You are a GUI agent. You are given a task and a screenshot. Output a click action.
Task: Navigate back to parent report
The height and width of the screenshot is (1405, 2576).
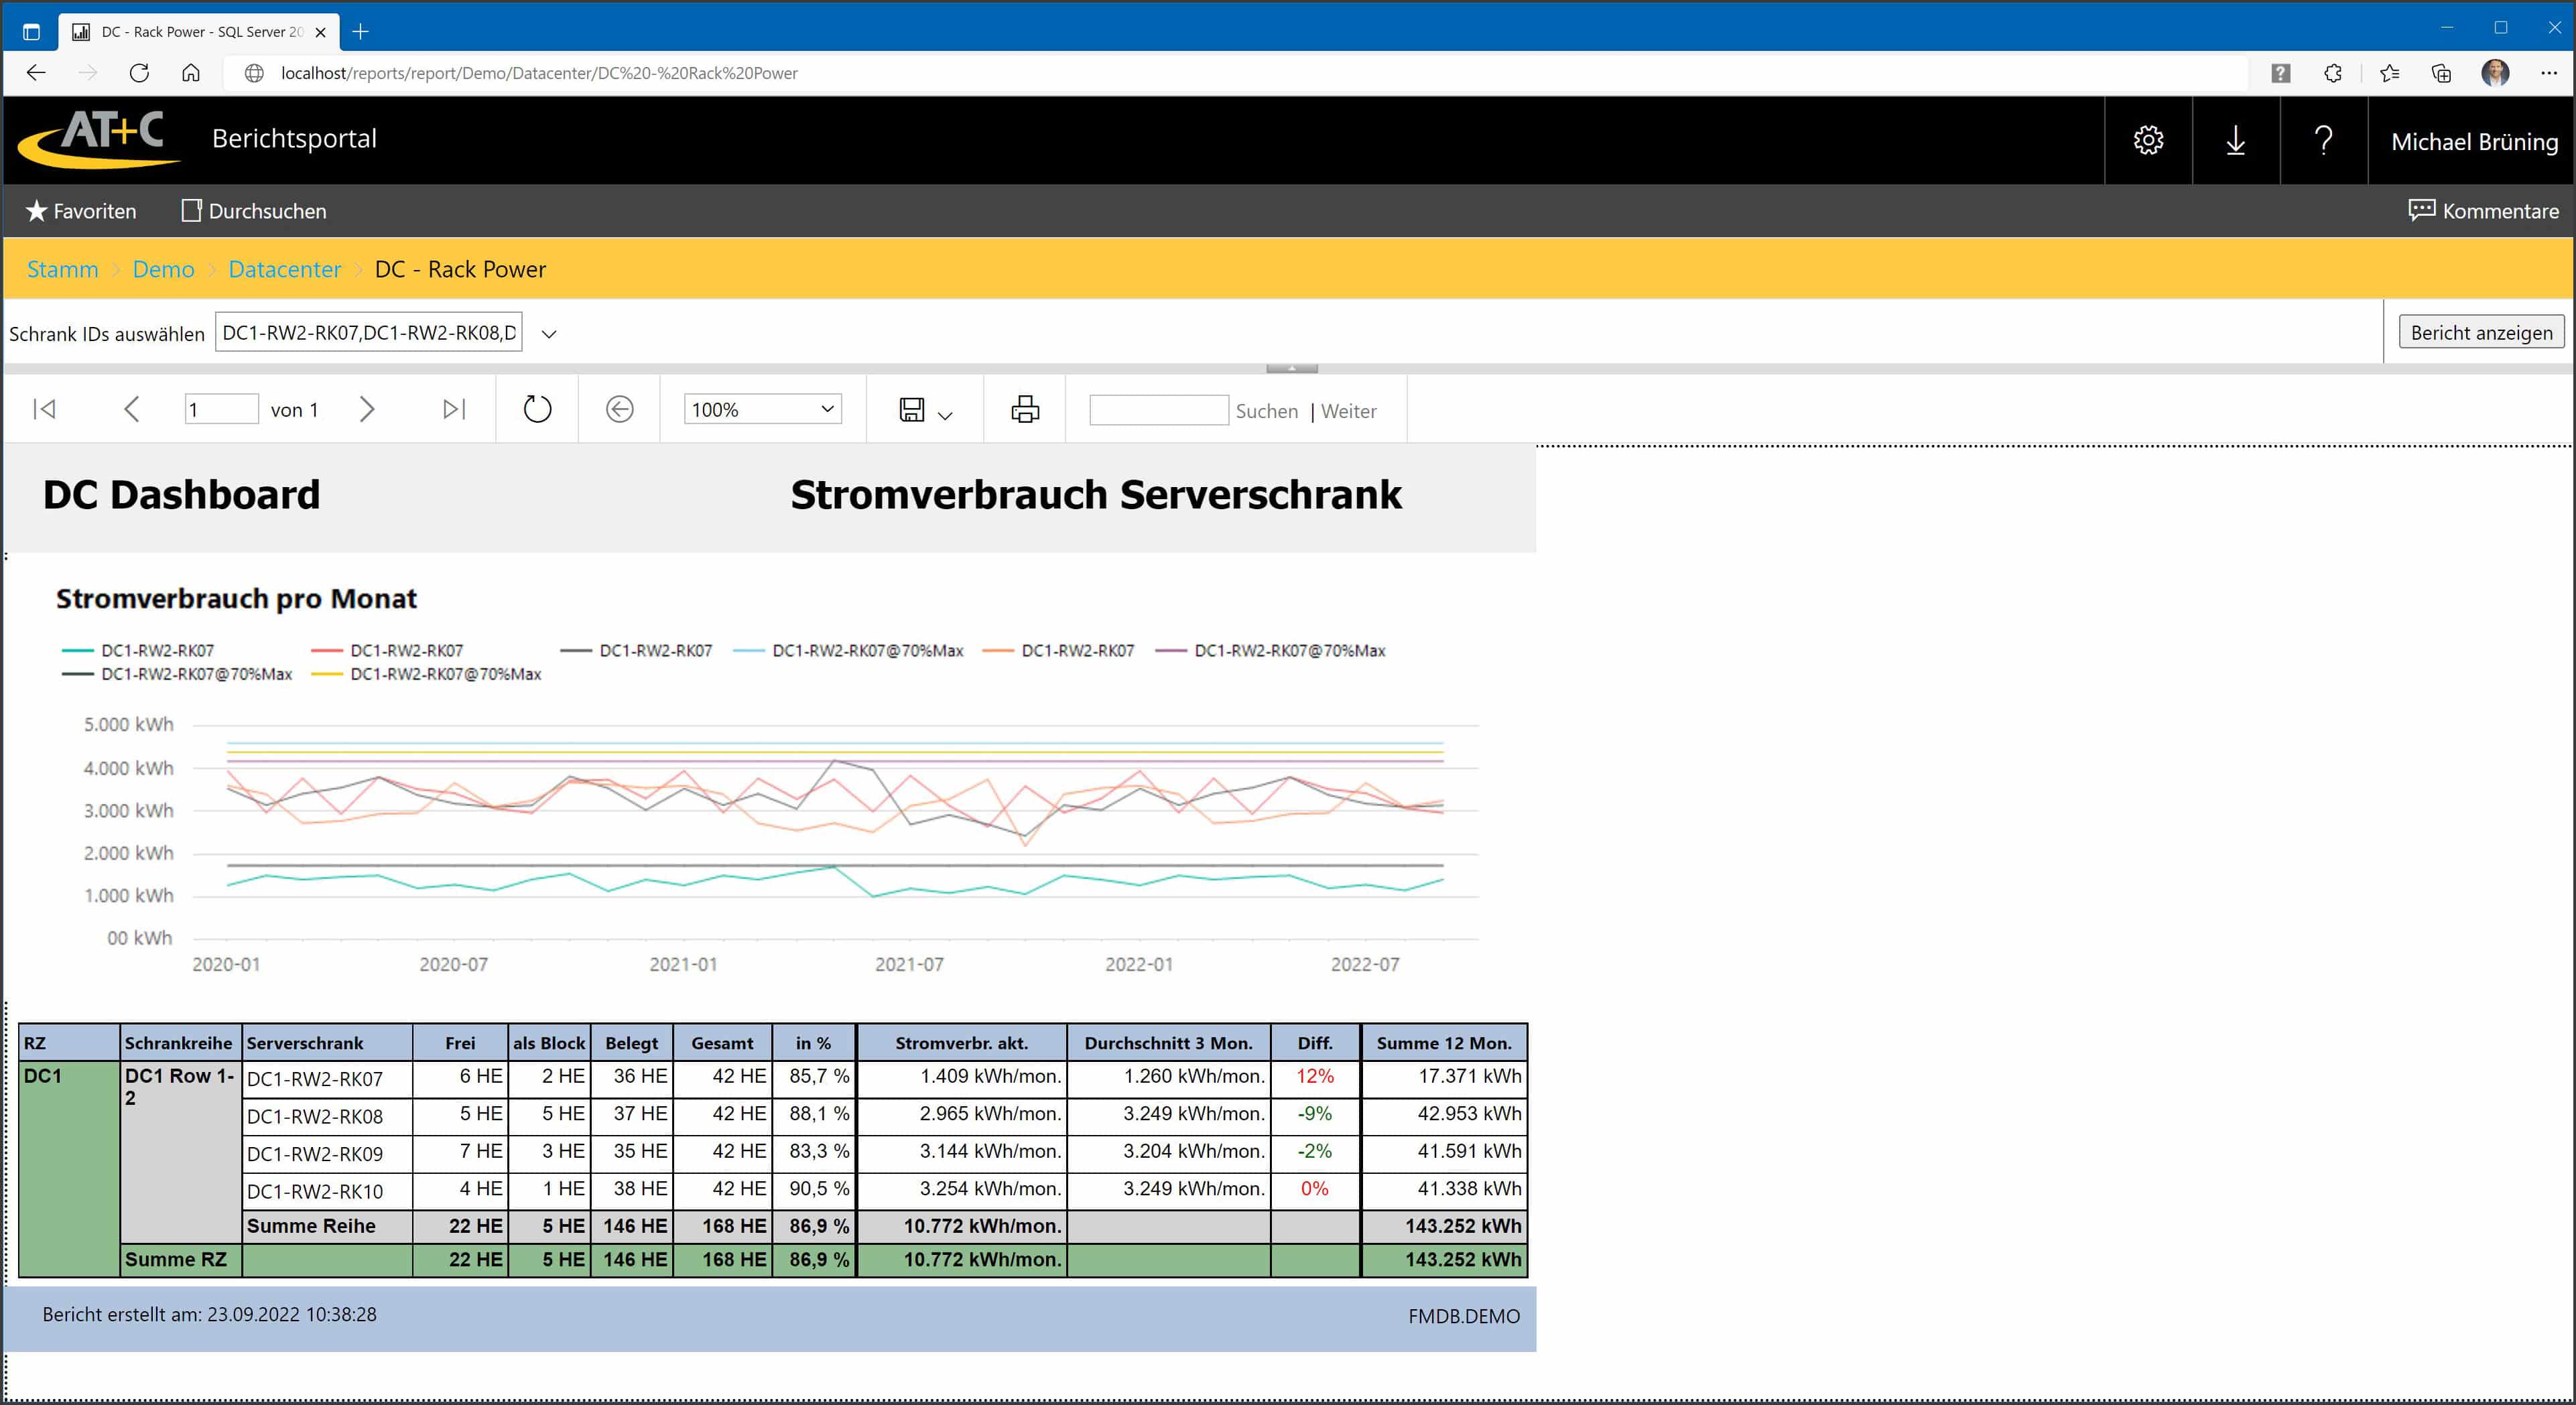619,409
